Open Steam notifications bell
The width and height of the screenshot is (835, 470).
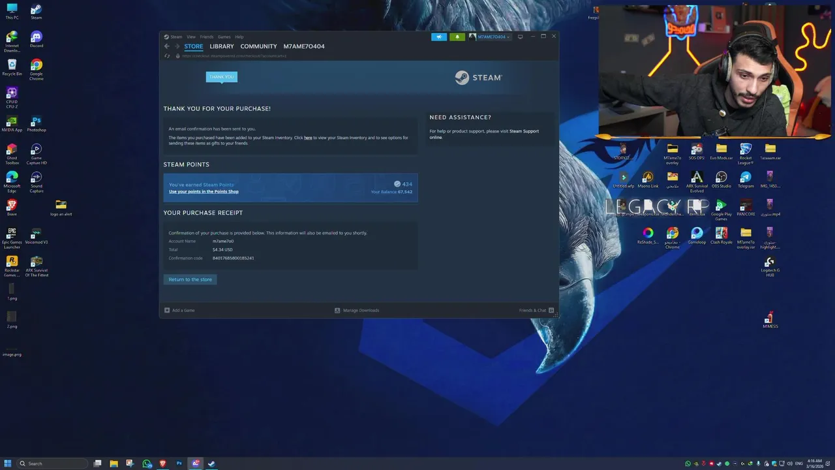(457, 37)
